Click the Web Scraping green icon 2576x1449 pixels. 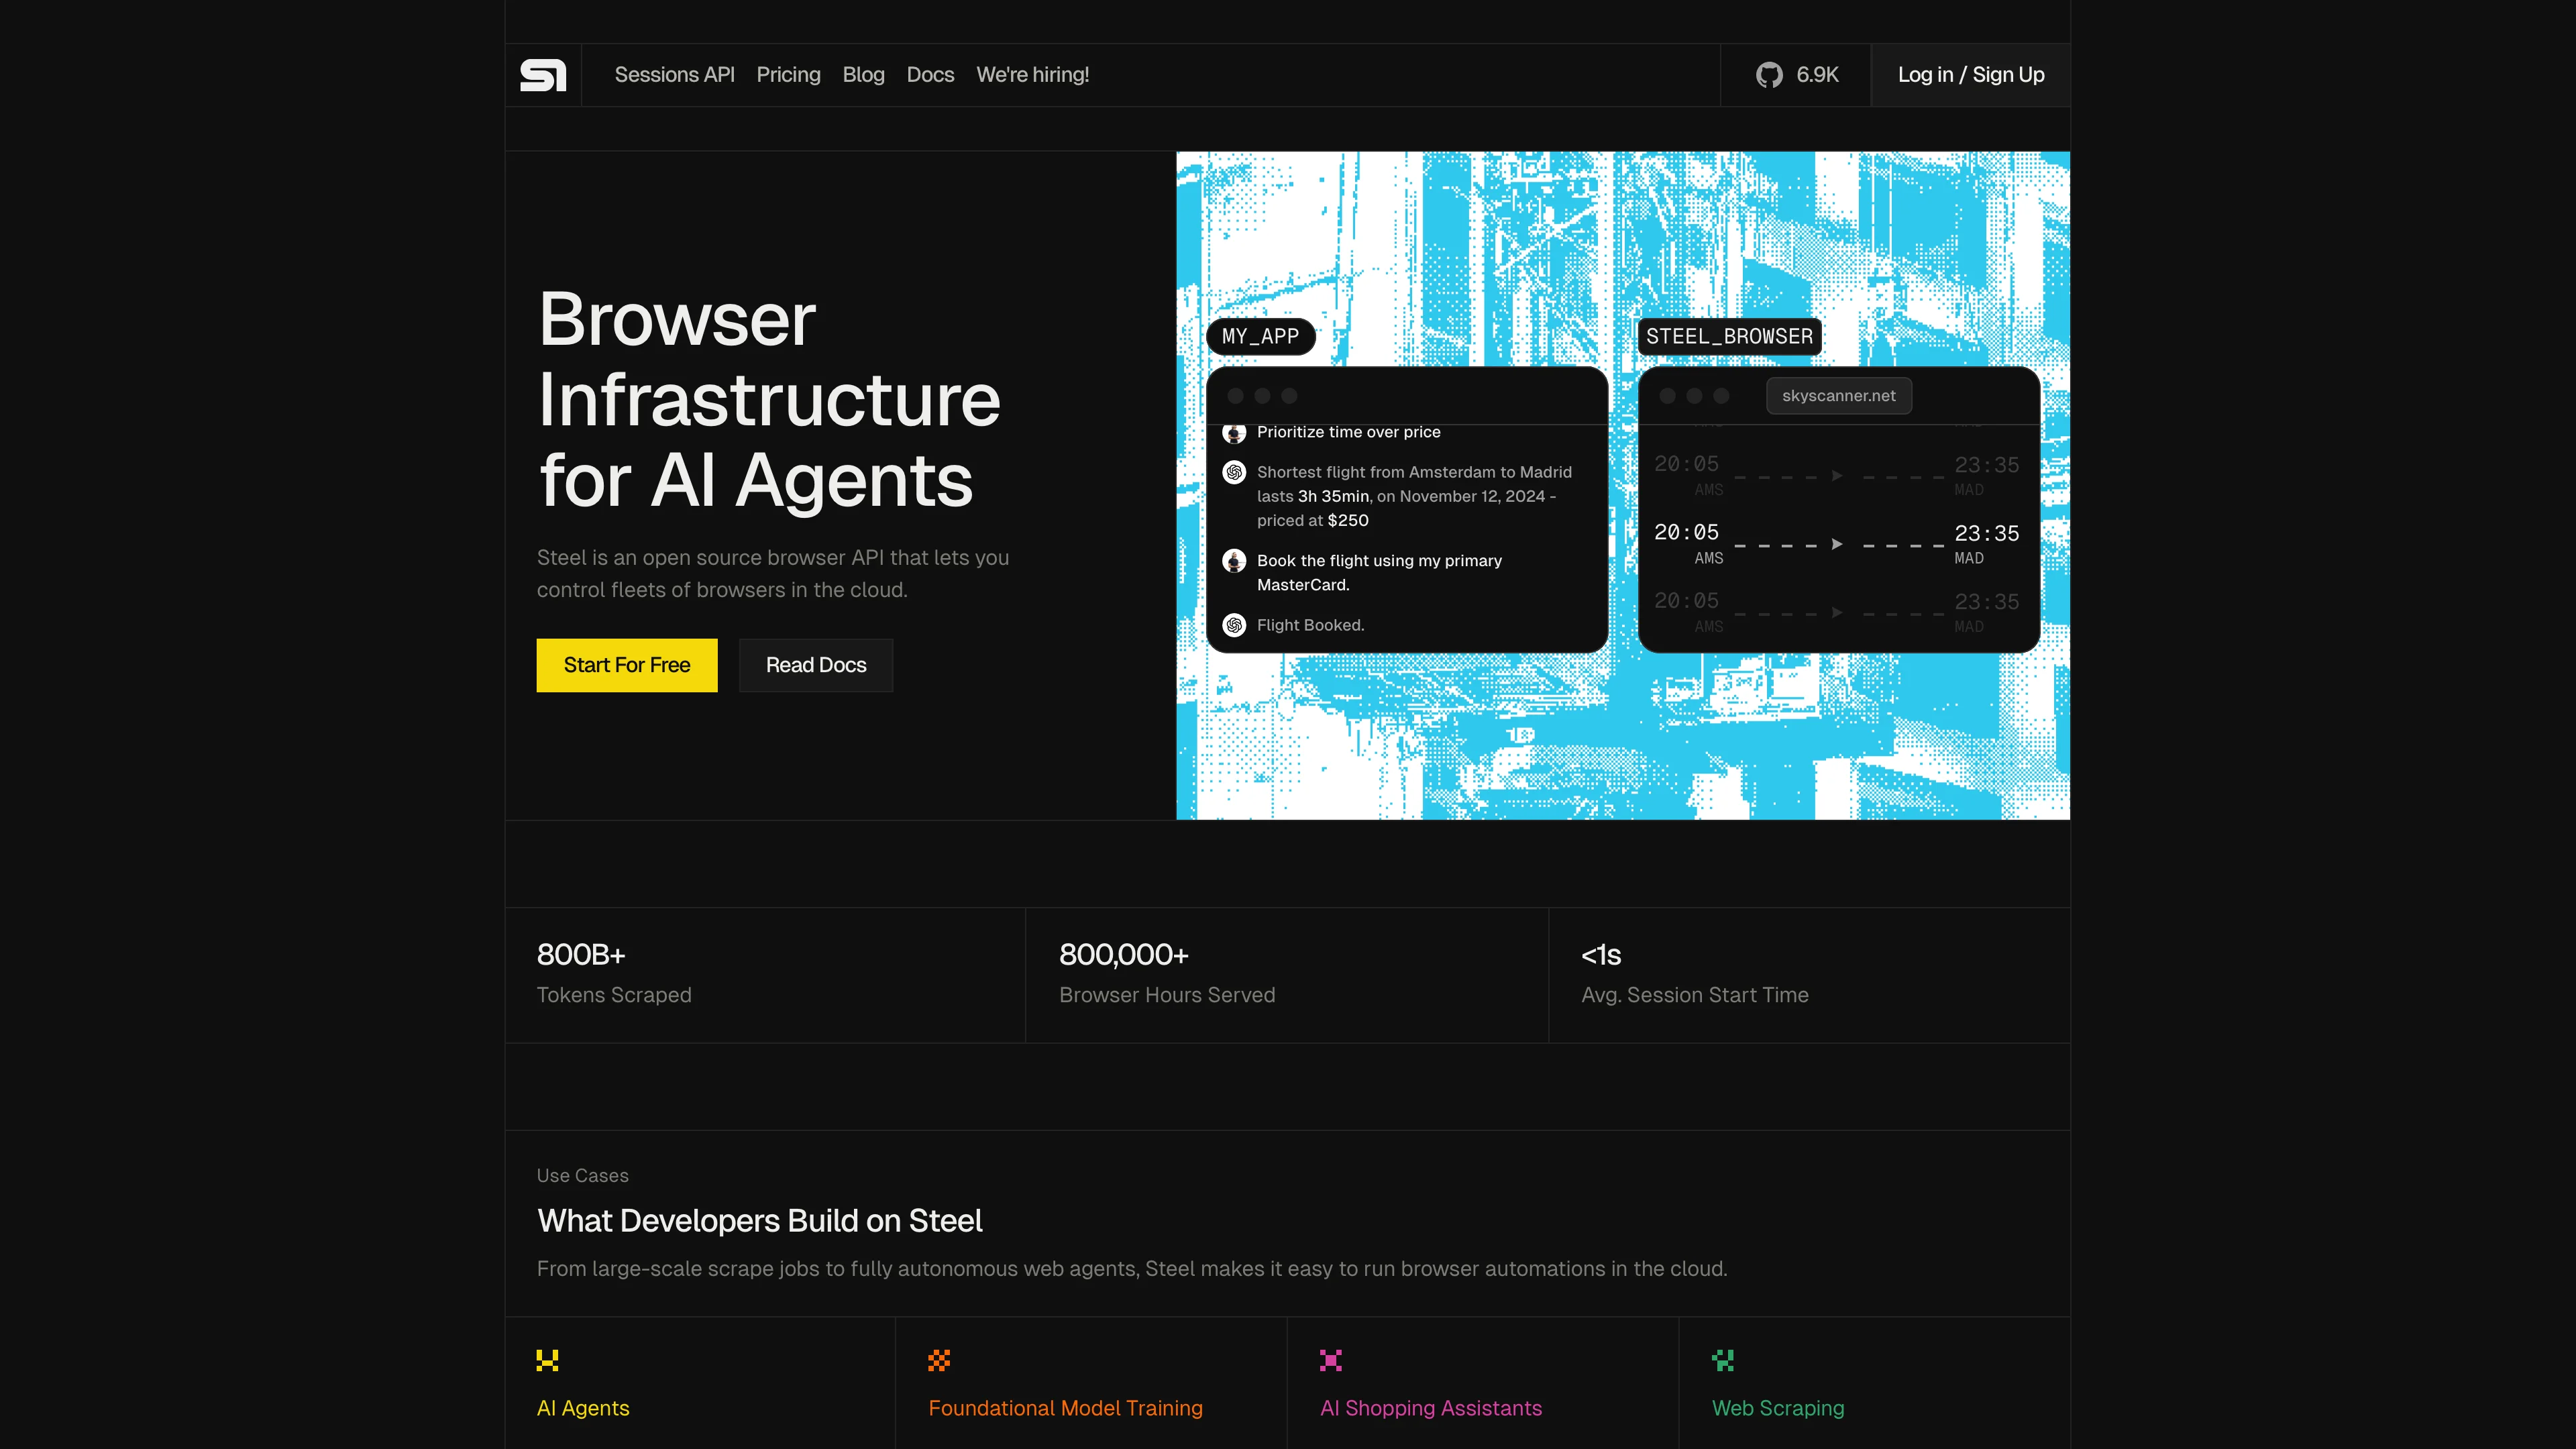click(x=1723, y=1360)
